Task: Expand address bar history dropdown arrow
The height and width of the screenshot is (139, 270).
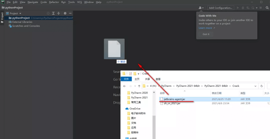Action: pos(255,86)
